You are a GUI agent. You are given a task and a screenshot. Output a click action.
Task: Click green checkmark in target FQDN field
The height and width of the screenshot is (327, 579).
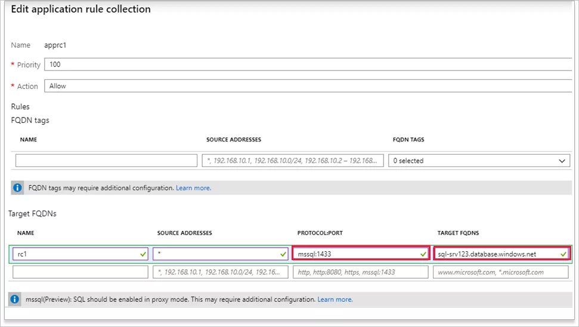tap(563, 254)
